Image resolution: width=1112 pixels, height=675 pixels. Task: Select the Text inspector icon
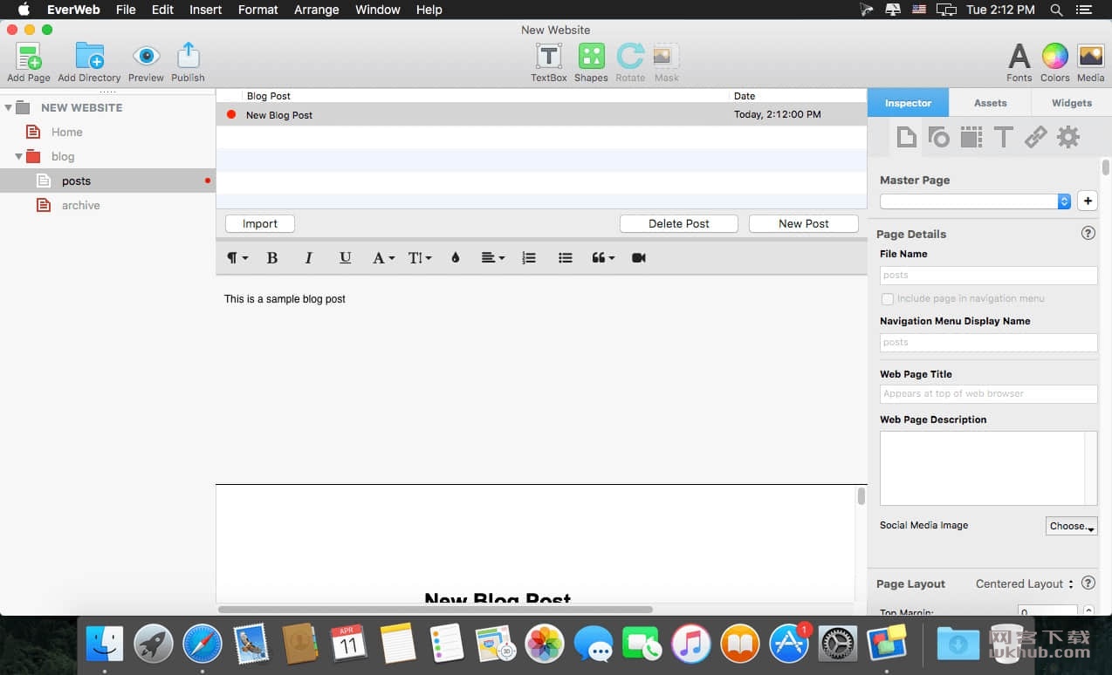pyautogui.click(x=1004, y=137)
